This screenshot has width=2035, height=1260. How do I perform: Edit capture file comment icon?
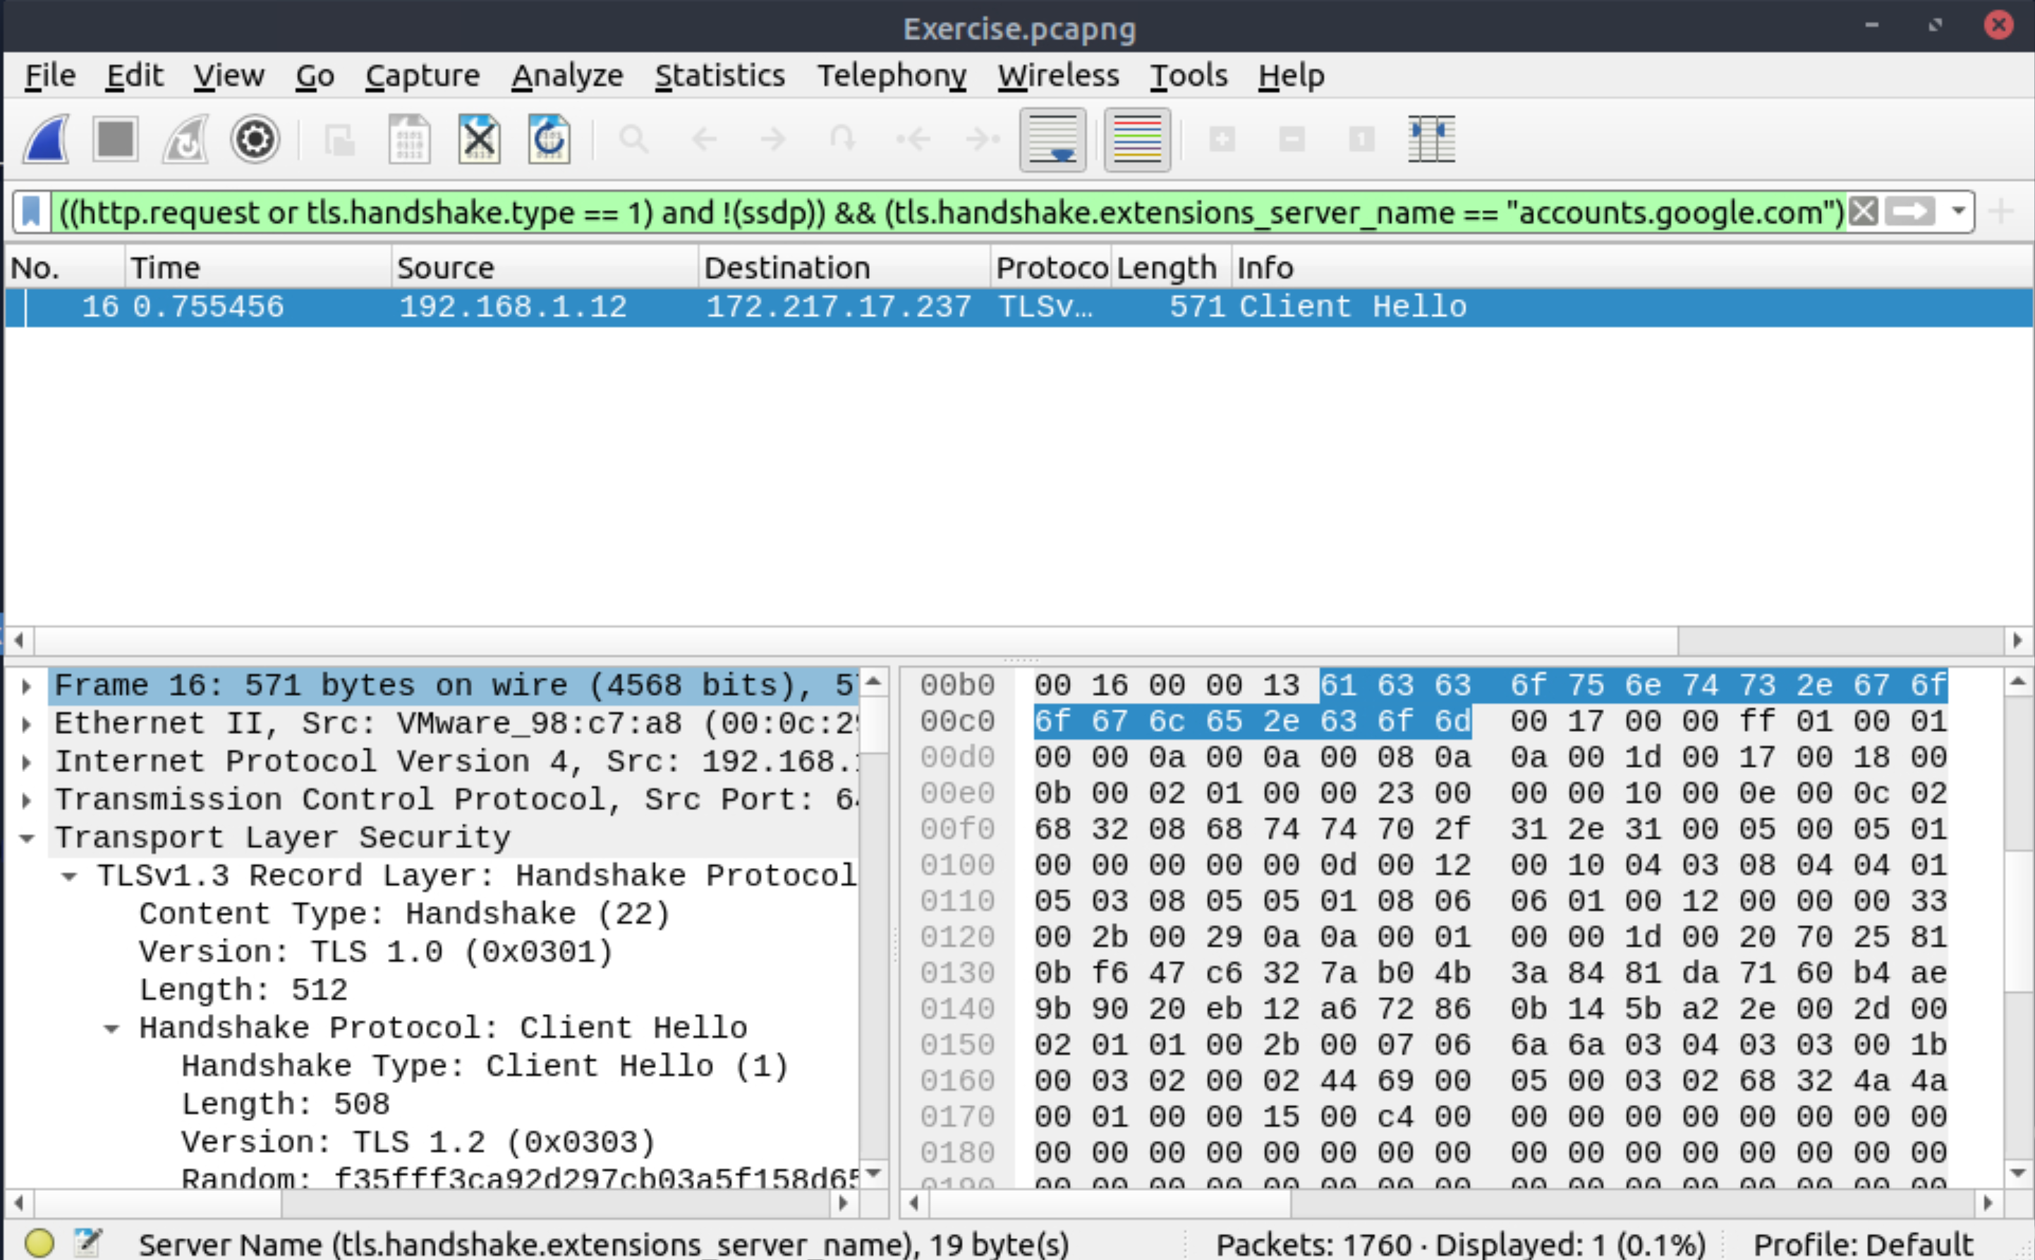pos(87,1243)
